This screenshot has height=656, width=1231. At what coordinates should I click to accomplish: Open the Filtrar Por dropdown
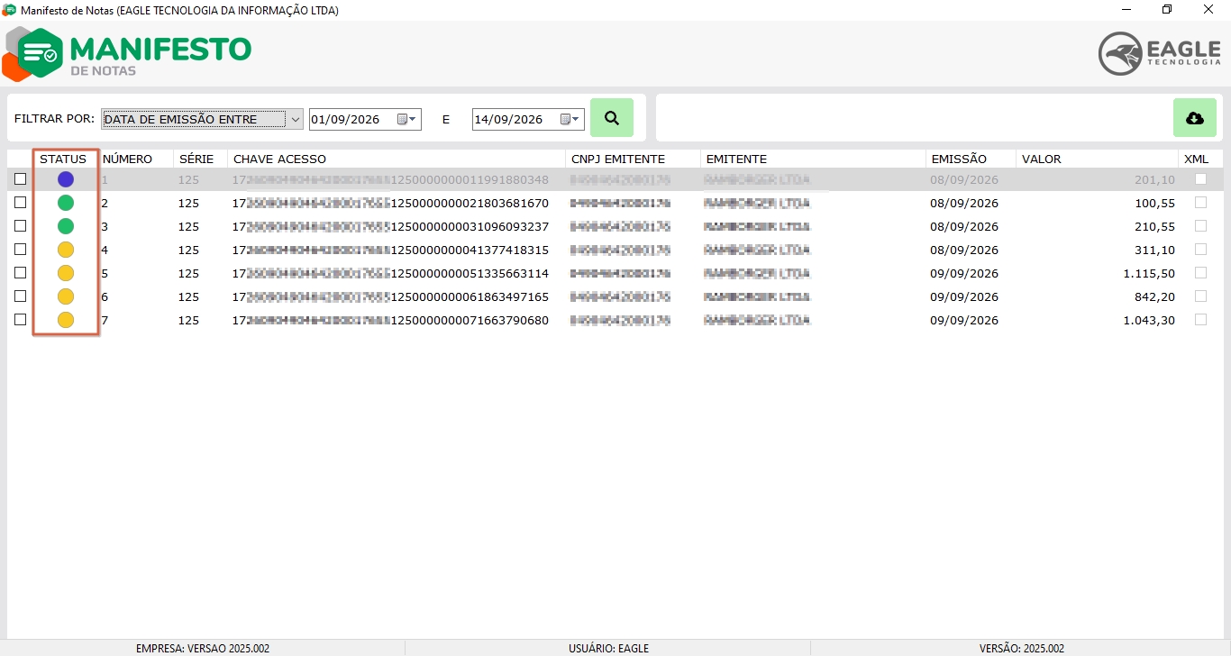click(x=202, y=119)
